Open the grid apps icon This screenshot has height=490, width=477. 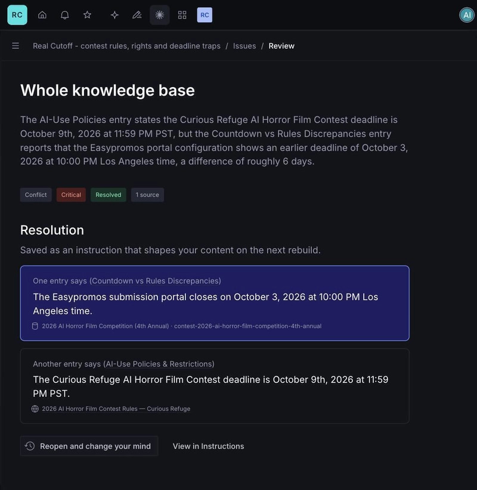point(182,15)
